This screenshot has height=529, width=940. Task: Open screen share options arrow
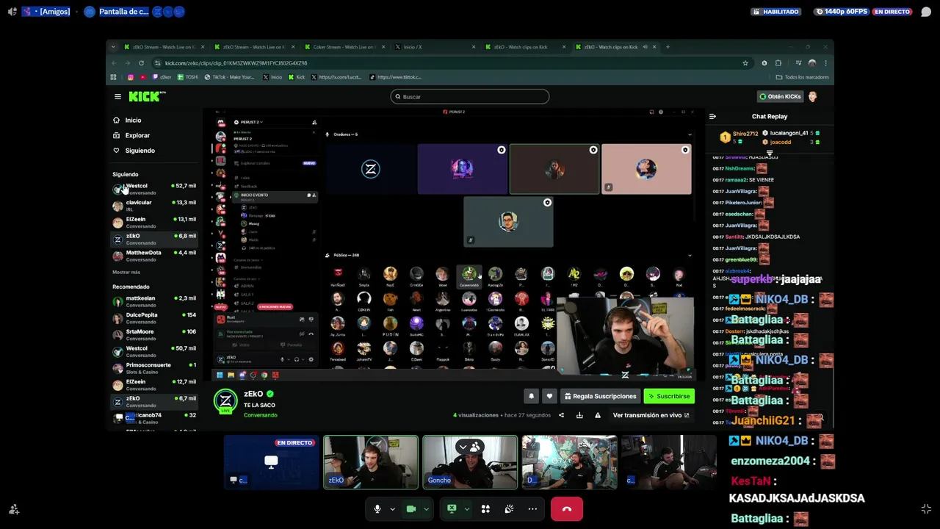click(x=466, y=508)
